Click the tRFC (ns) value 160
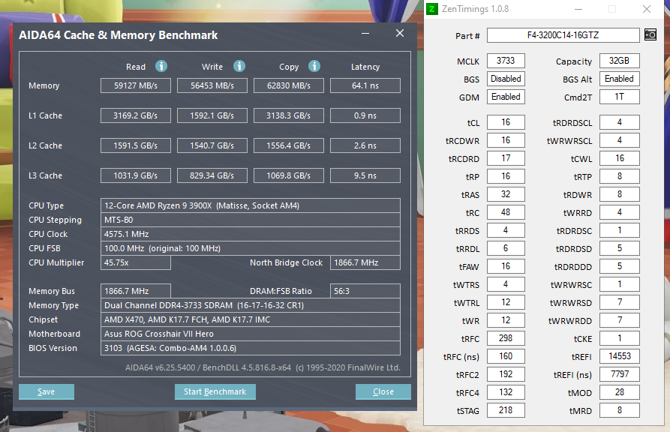The height and width of the screenshot is (432, 670). click(x=506, y=356)
